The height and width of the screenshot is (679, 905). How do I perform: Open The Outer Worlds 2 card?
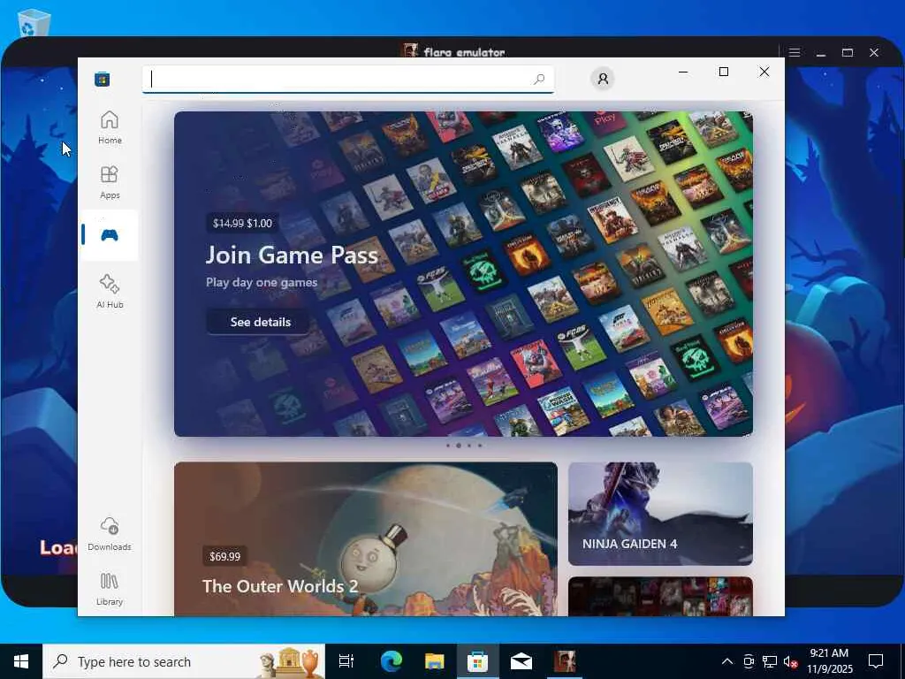click(366, 538)
